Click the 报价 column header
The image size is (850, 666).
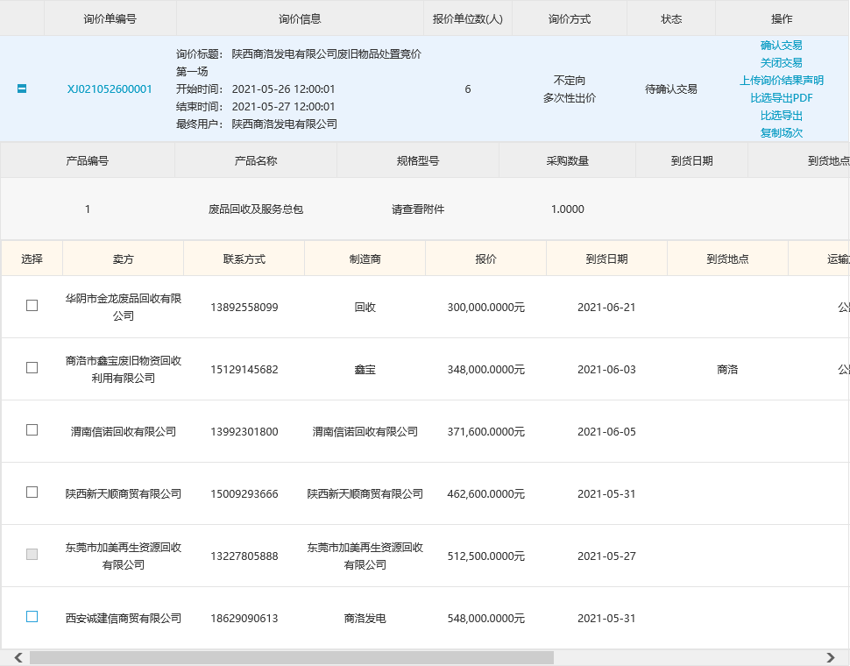pyautogui.click(x=485, y=259)
